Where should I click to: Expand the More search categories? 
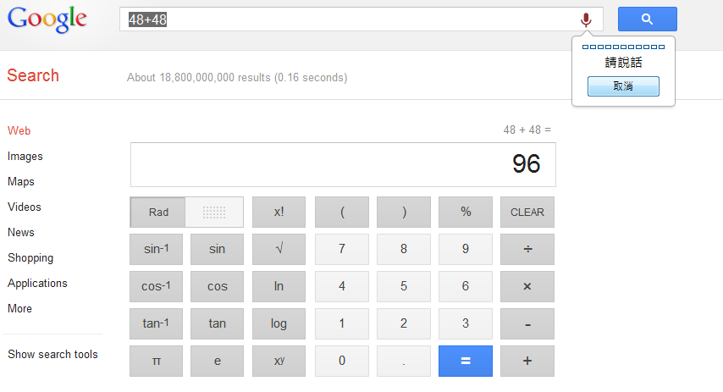19,308
